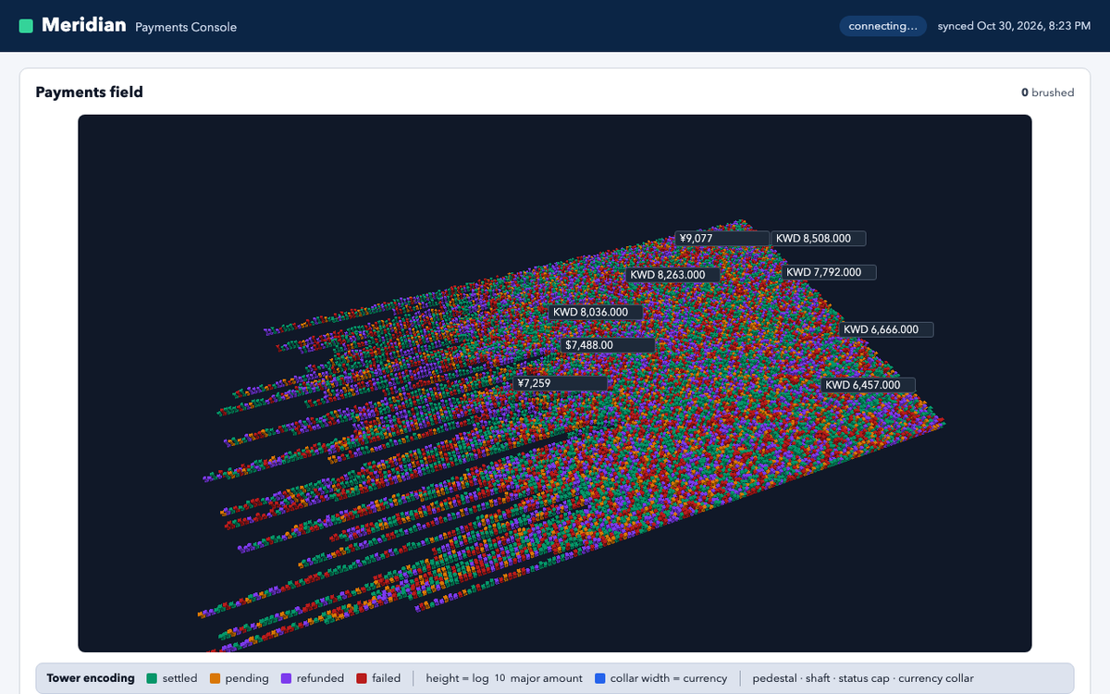Click the blue collar width legend swatch
The width and height of the screenshot is (1110, 694).
click(600, 678)
